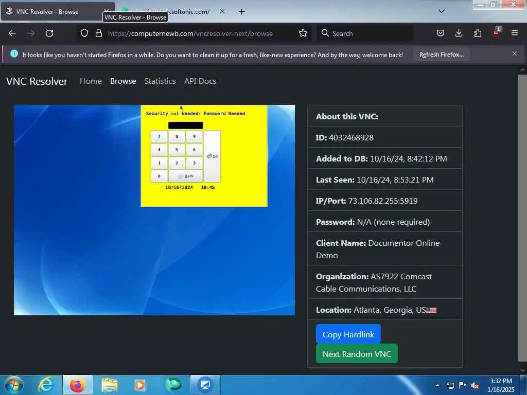Focus the Search box in toolbar

[365, 33]
